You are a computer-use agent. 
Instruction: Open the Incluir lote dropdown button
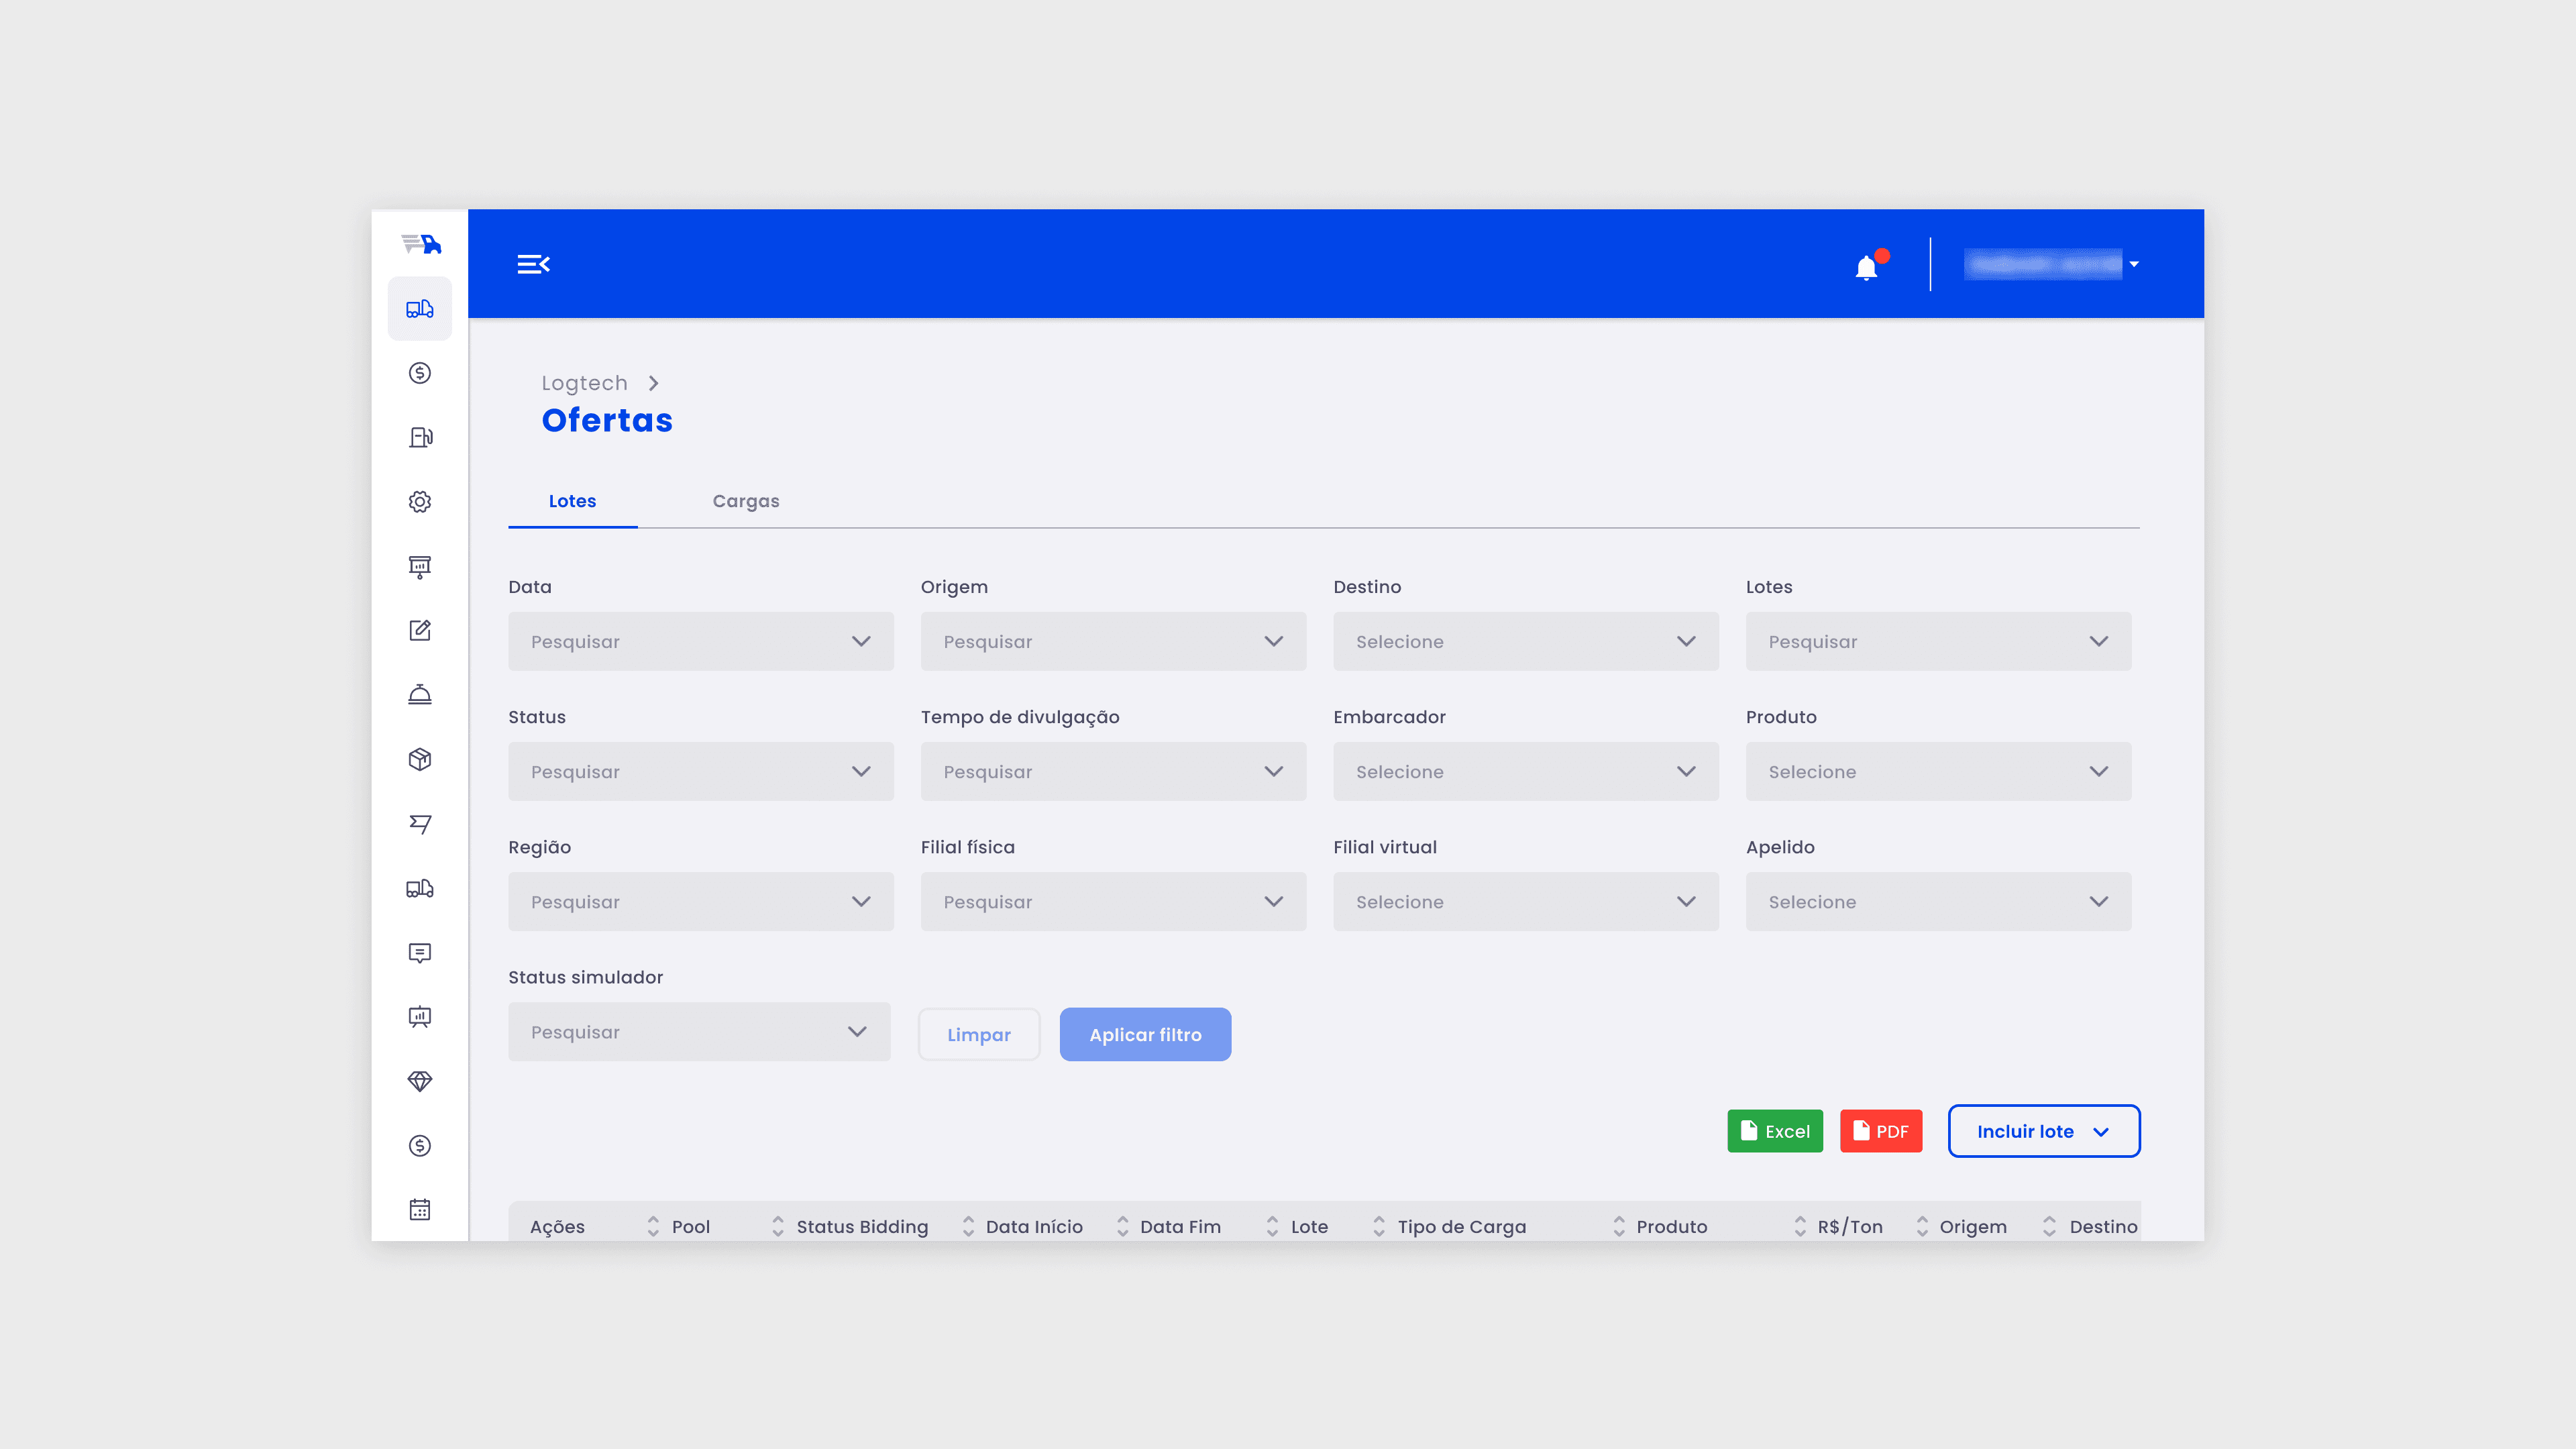pyautogui.click(x=2043, y=1131)
